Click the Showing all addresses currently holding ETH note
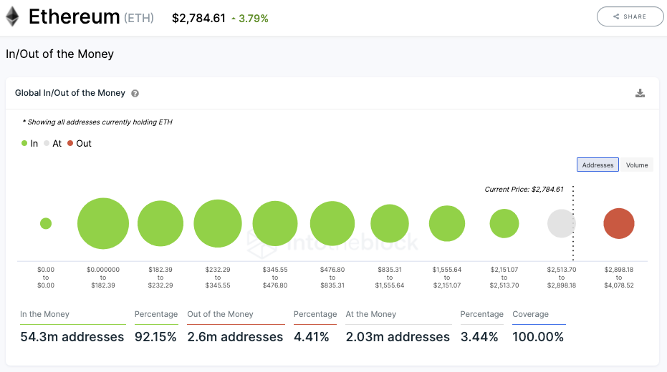This screenshot has width=667, height=372. click(97, 122)
